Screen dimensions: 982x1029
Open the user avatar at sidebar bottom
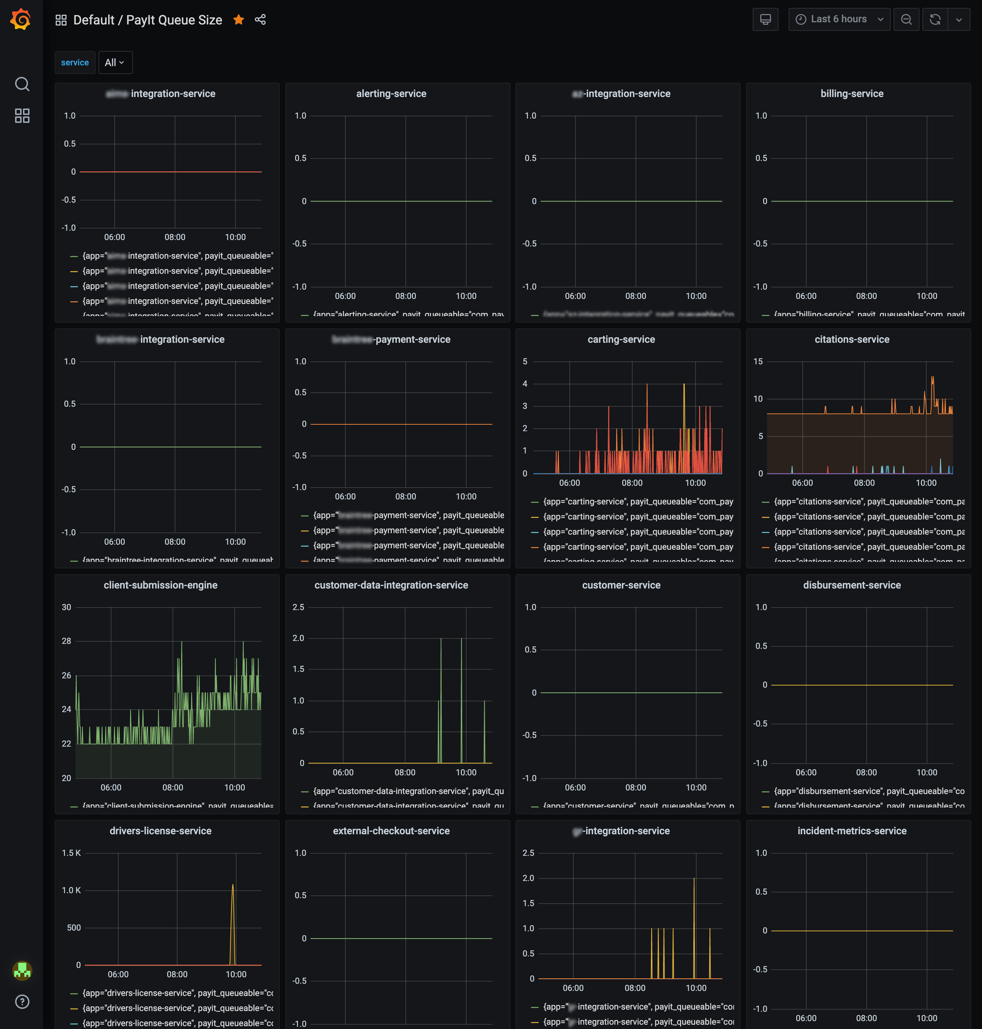click(22, 971)
